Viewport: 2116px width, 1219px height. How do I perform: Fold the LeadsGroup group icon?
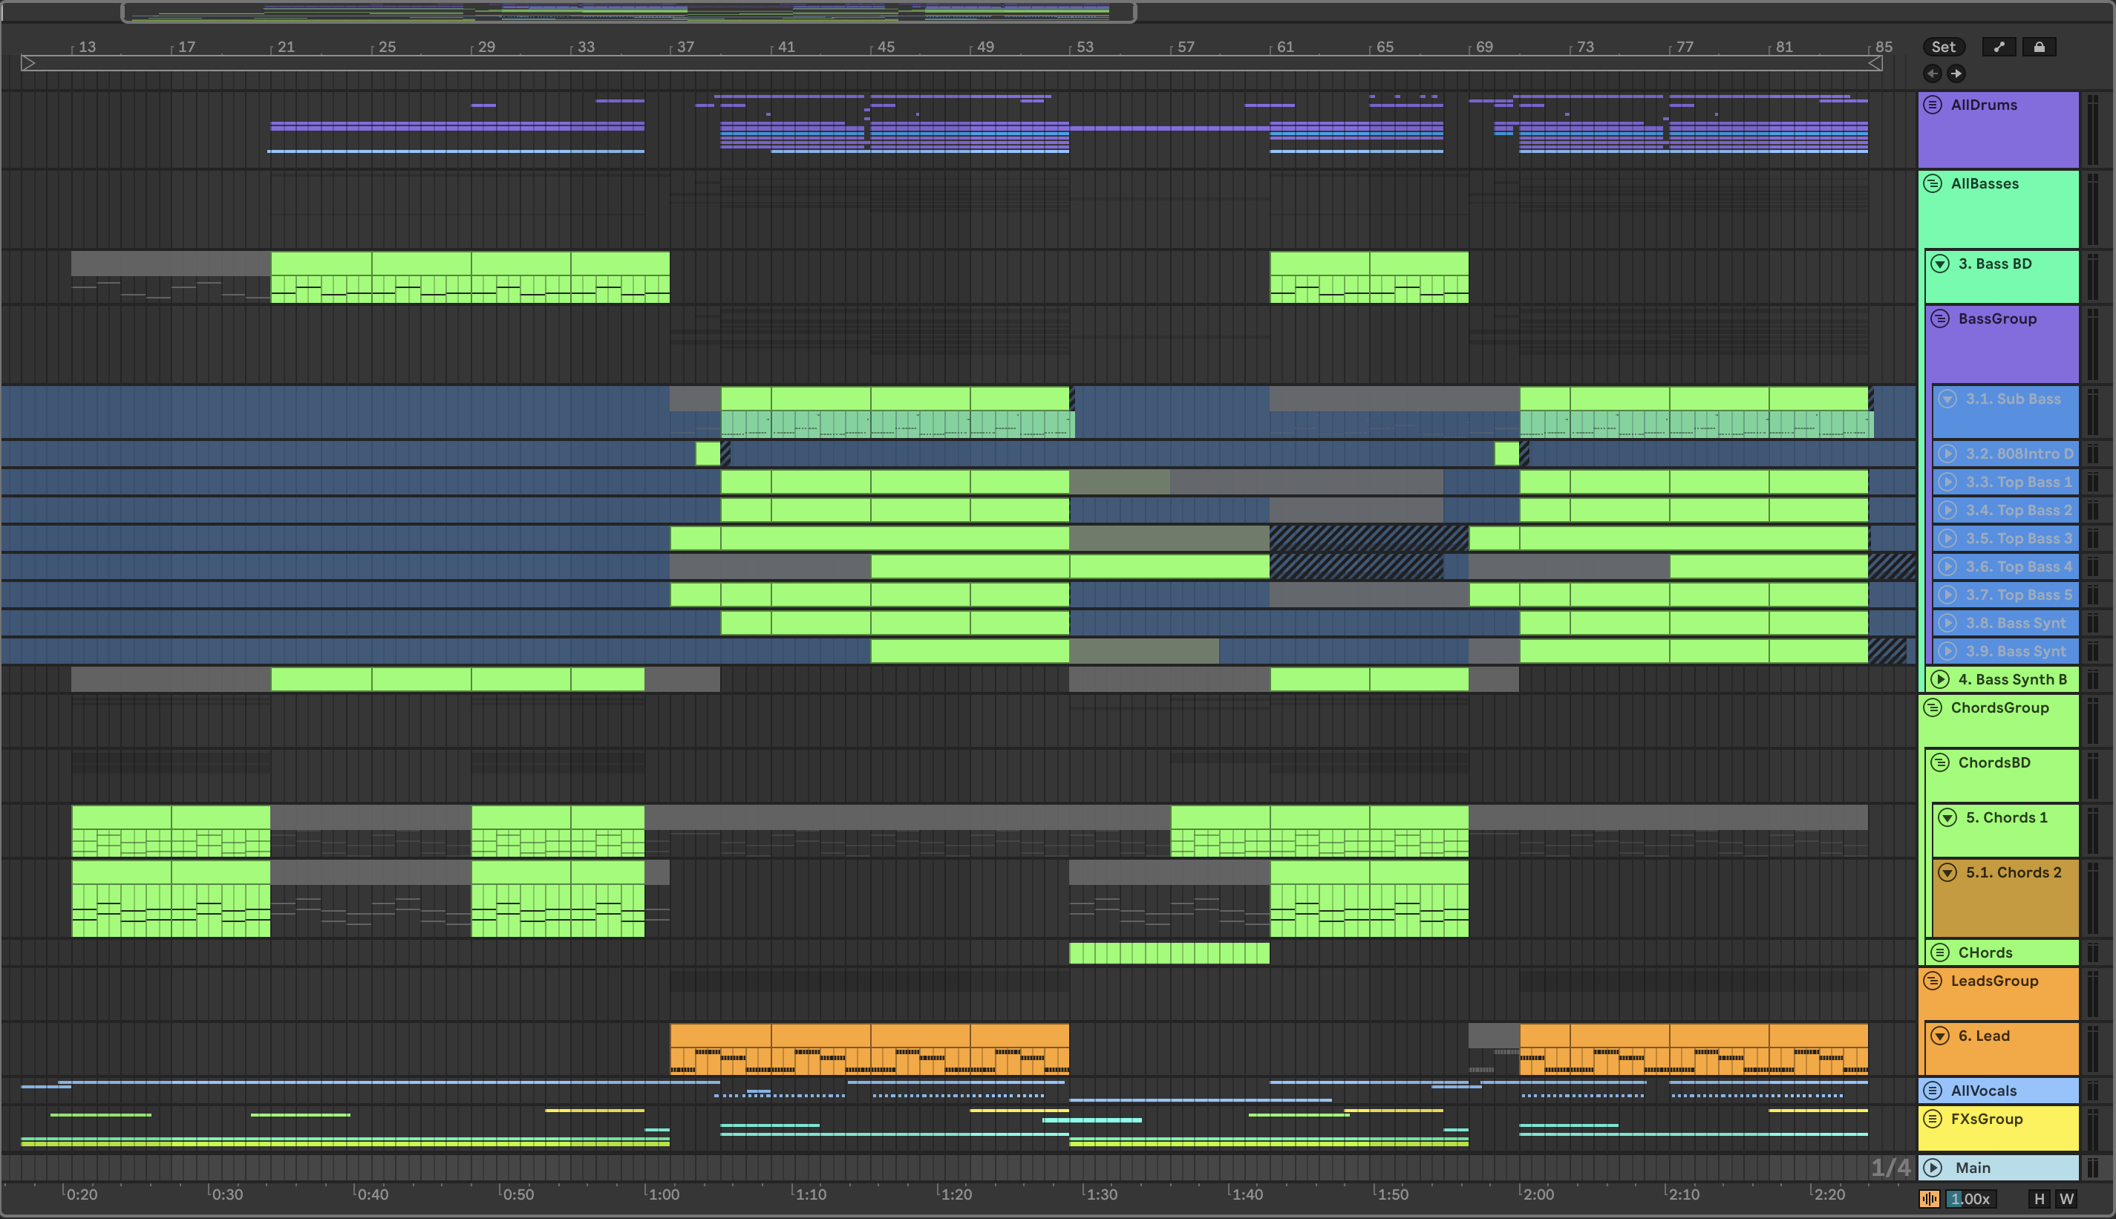pos(1933,981)
